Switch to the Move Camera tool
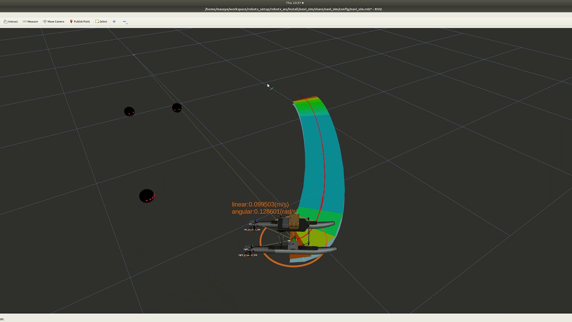The image size is (572, 322). (x=54, y=21)
